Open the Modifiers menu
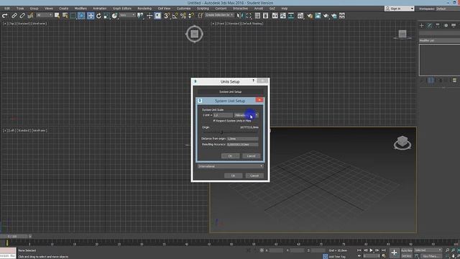Screen dimensions: 460x259 (x=80, y=9)
